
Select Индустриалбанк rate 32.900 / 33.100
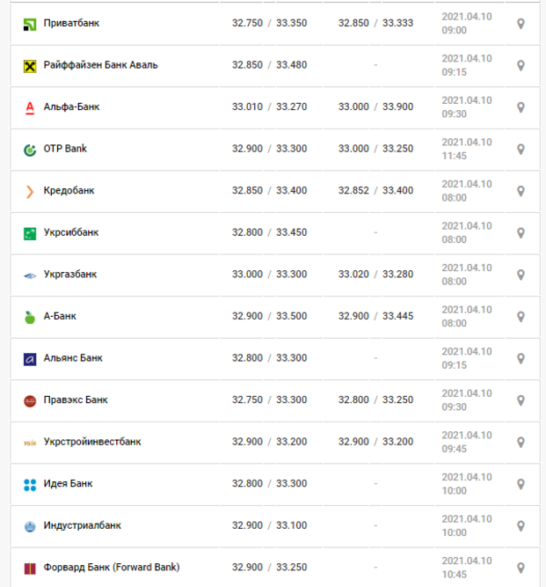[269, 525]
